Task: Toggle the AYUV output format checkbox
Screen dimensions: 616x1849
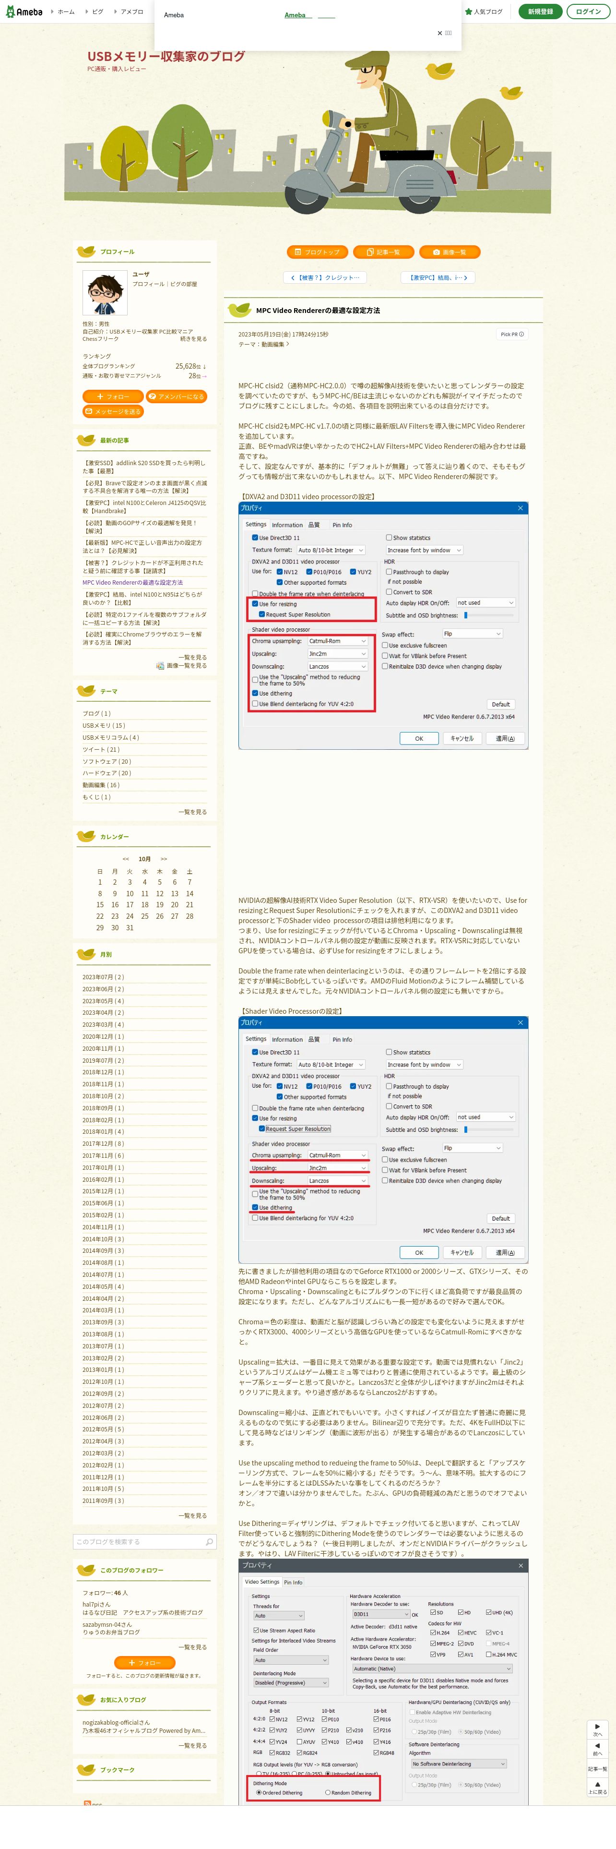Action: [x=300, y=1741]
